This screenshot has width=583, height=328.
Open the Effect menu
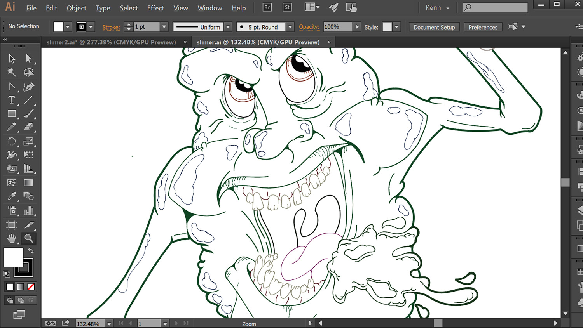click(155, 8)
